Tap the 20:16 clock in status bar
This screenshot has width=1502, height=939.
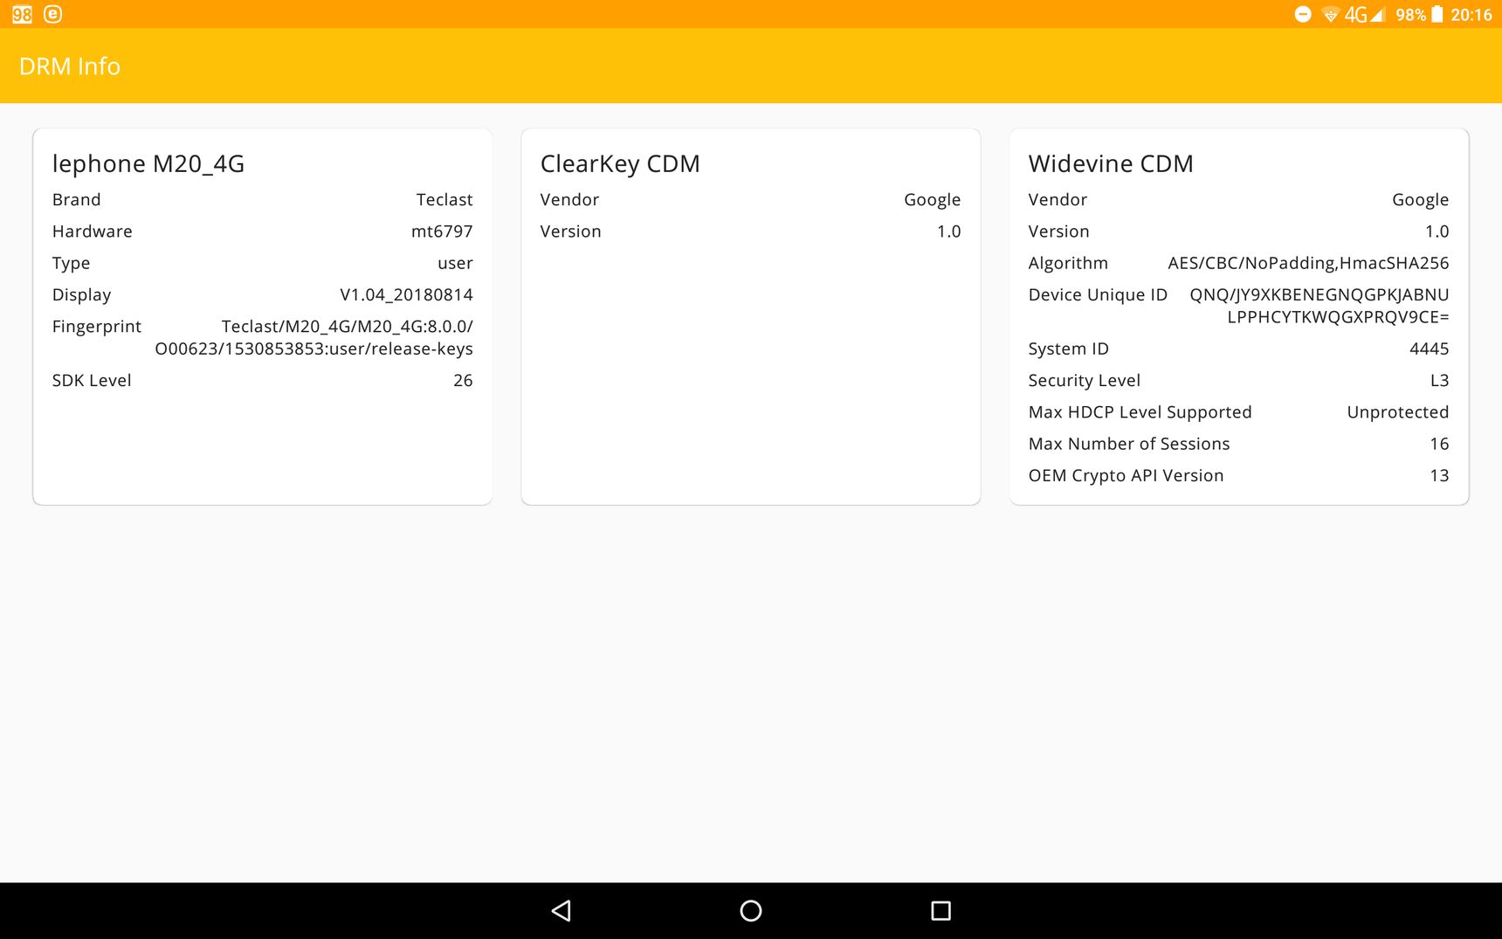coord(1471,15)
